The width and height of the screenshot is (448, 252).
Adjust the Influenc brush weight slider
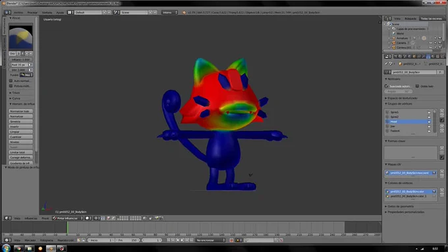(20, 60)
